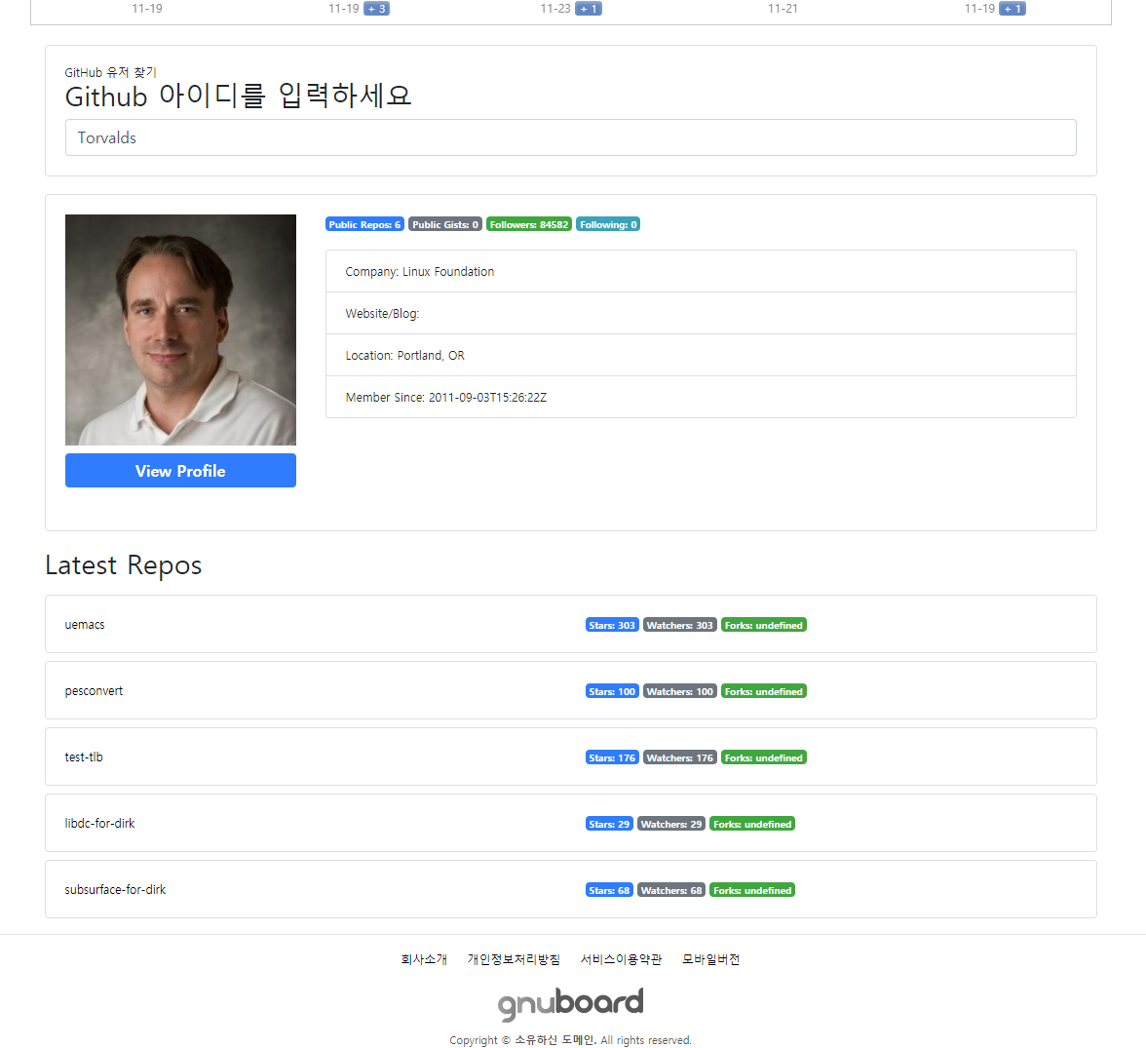Open the uemacs repository link
This screenshot has height=1048, width=1146.
click(x=84, y=624)
